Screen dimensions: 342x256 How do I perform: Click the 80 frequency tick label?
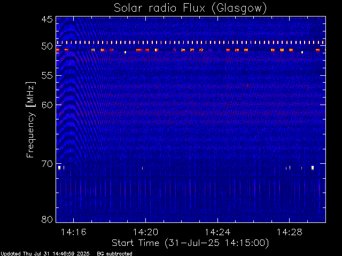[x=47, y=219]
